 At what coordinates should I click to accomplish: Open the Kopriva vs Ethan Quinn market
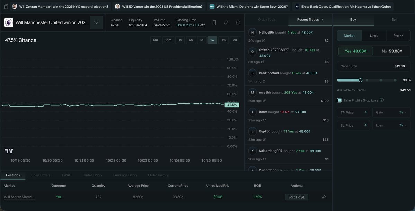[x=343, y=7]
